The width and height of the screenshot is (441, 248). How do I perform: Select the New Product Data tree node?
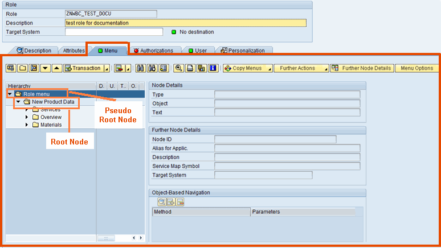pyautogui.click(x=52, y=102)
